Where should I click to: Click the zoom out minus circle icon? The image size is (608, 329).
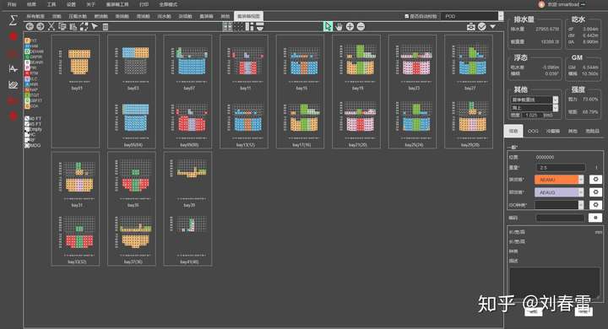coord(361,26)
